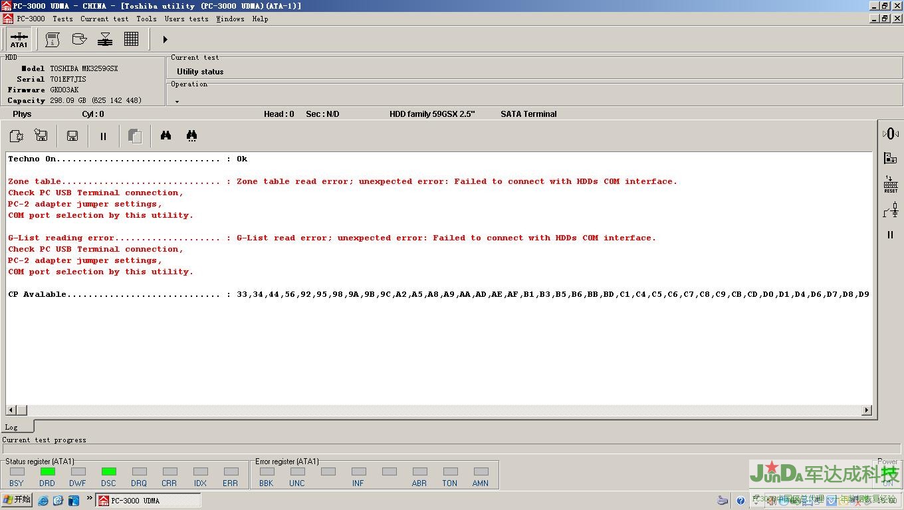Click the AMN error indicator
Image resolution: width=904 pixels, height=510 pixels.
481,471
